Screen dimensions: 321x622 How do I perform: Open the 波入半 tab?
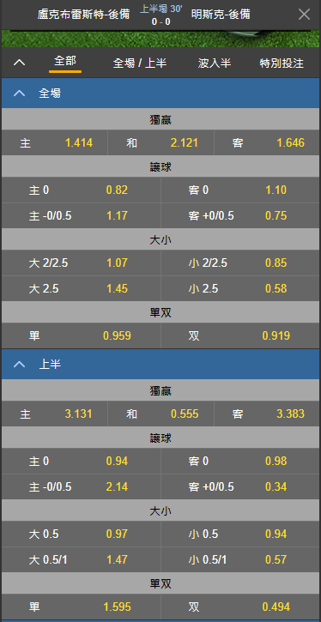click(215, 63)
